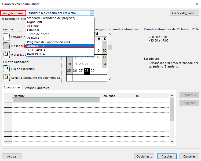Click day 21 in the calendar

(x=87, y=64)
